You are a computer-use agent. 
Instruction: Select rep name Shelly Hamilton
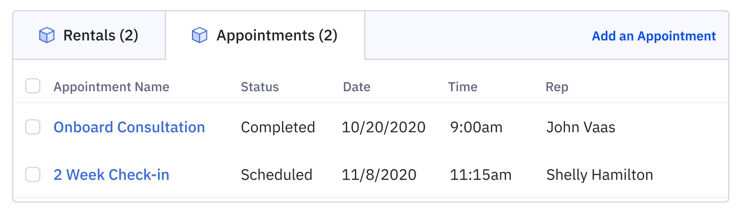599,175
